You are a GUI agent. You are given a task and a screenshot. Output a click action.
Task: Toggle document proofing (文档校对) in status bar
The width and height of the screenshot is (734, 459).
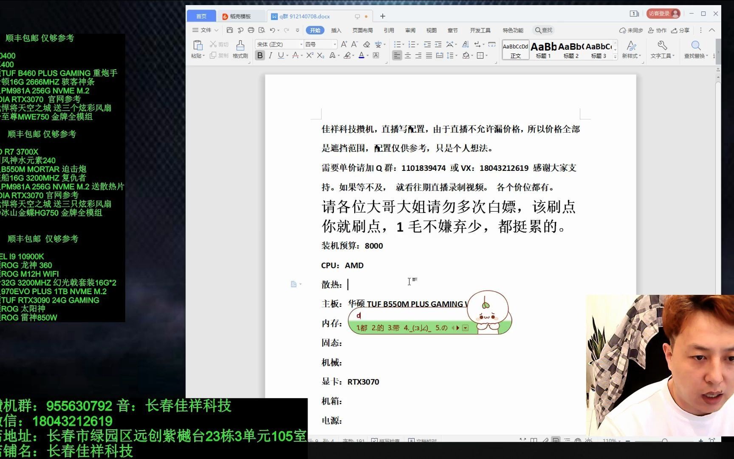coord(422,440)
